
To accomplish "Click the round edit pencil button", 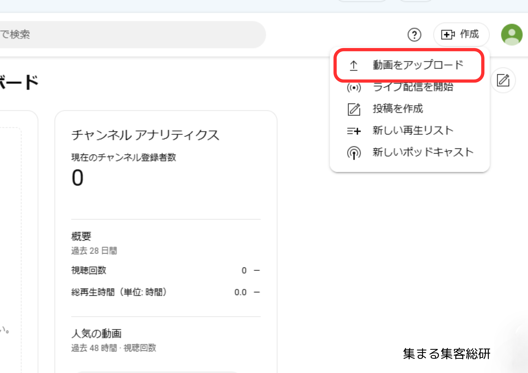I will [x=503, y=80].
